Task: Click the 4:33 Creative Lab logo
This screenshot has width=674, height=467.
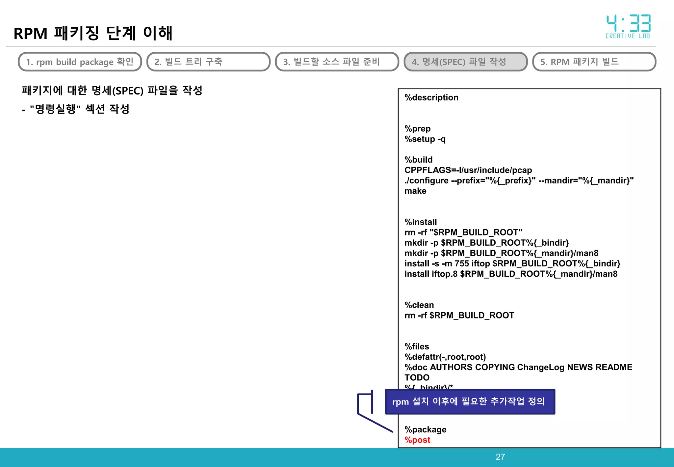Action: tap(628, 27)
